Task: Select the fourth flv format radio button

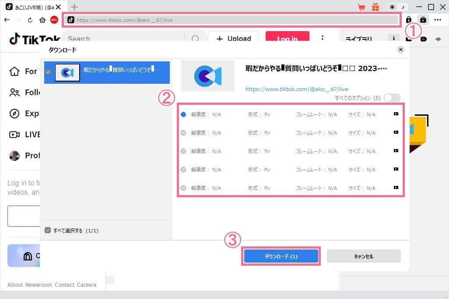Action: pyautogui.click(x=183, y=170)
